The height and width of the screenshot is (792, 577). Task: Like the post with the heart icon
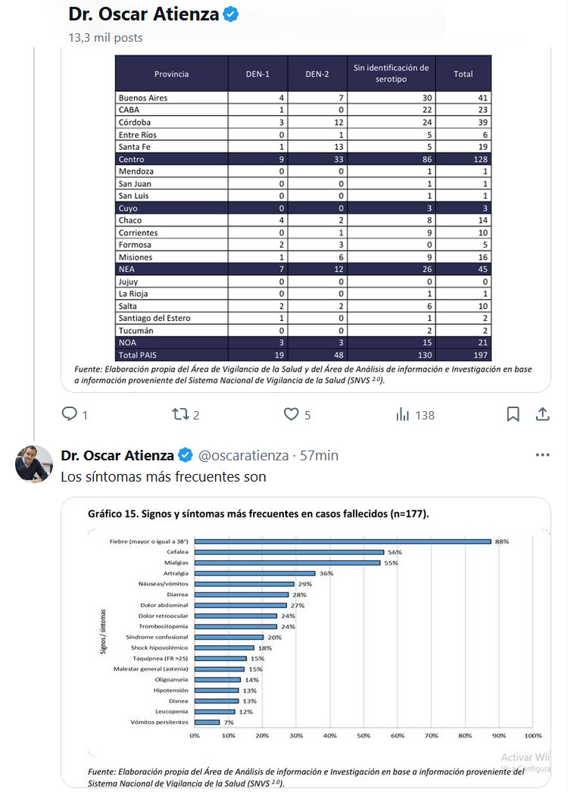[x=292, y=414]
